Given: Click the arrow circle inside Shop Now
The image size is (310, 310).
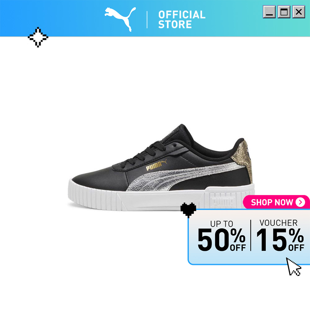Looking at the screenshot, I should (x=300, y=202).
